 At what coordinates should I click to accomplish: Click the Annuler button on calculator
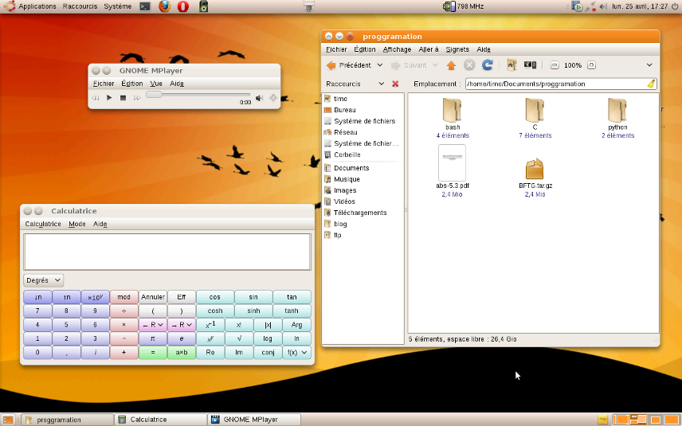tap(153, 297)
